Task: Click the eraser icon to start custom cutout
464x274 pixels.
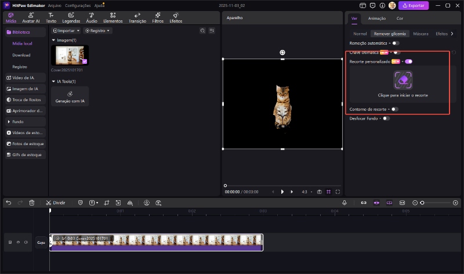Action: point(403,80)
